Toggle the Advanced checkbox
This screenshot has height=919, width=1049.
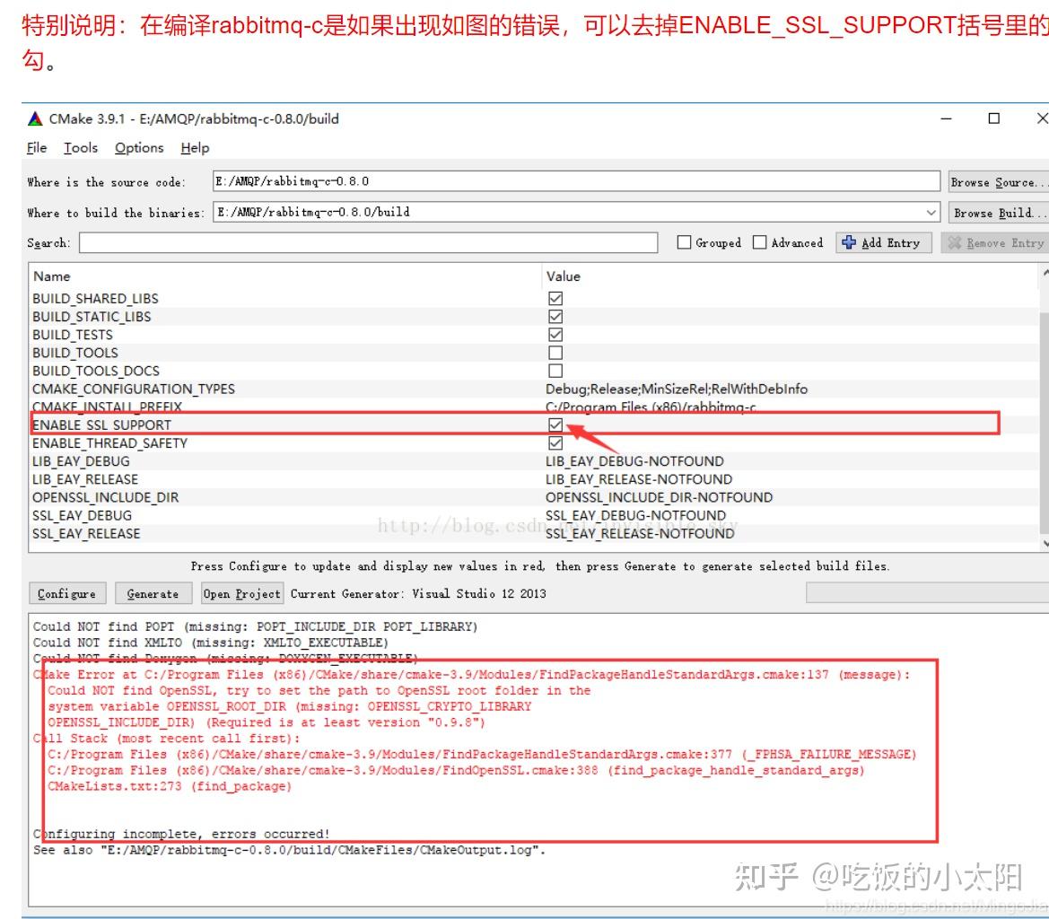(x=758, y=241)
